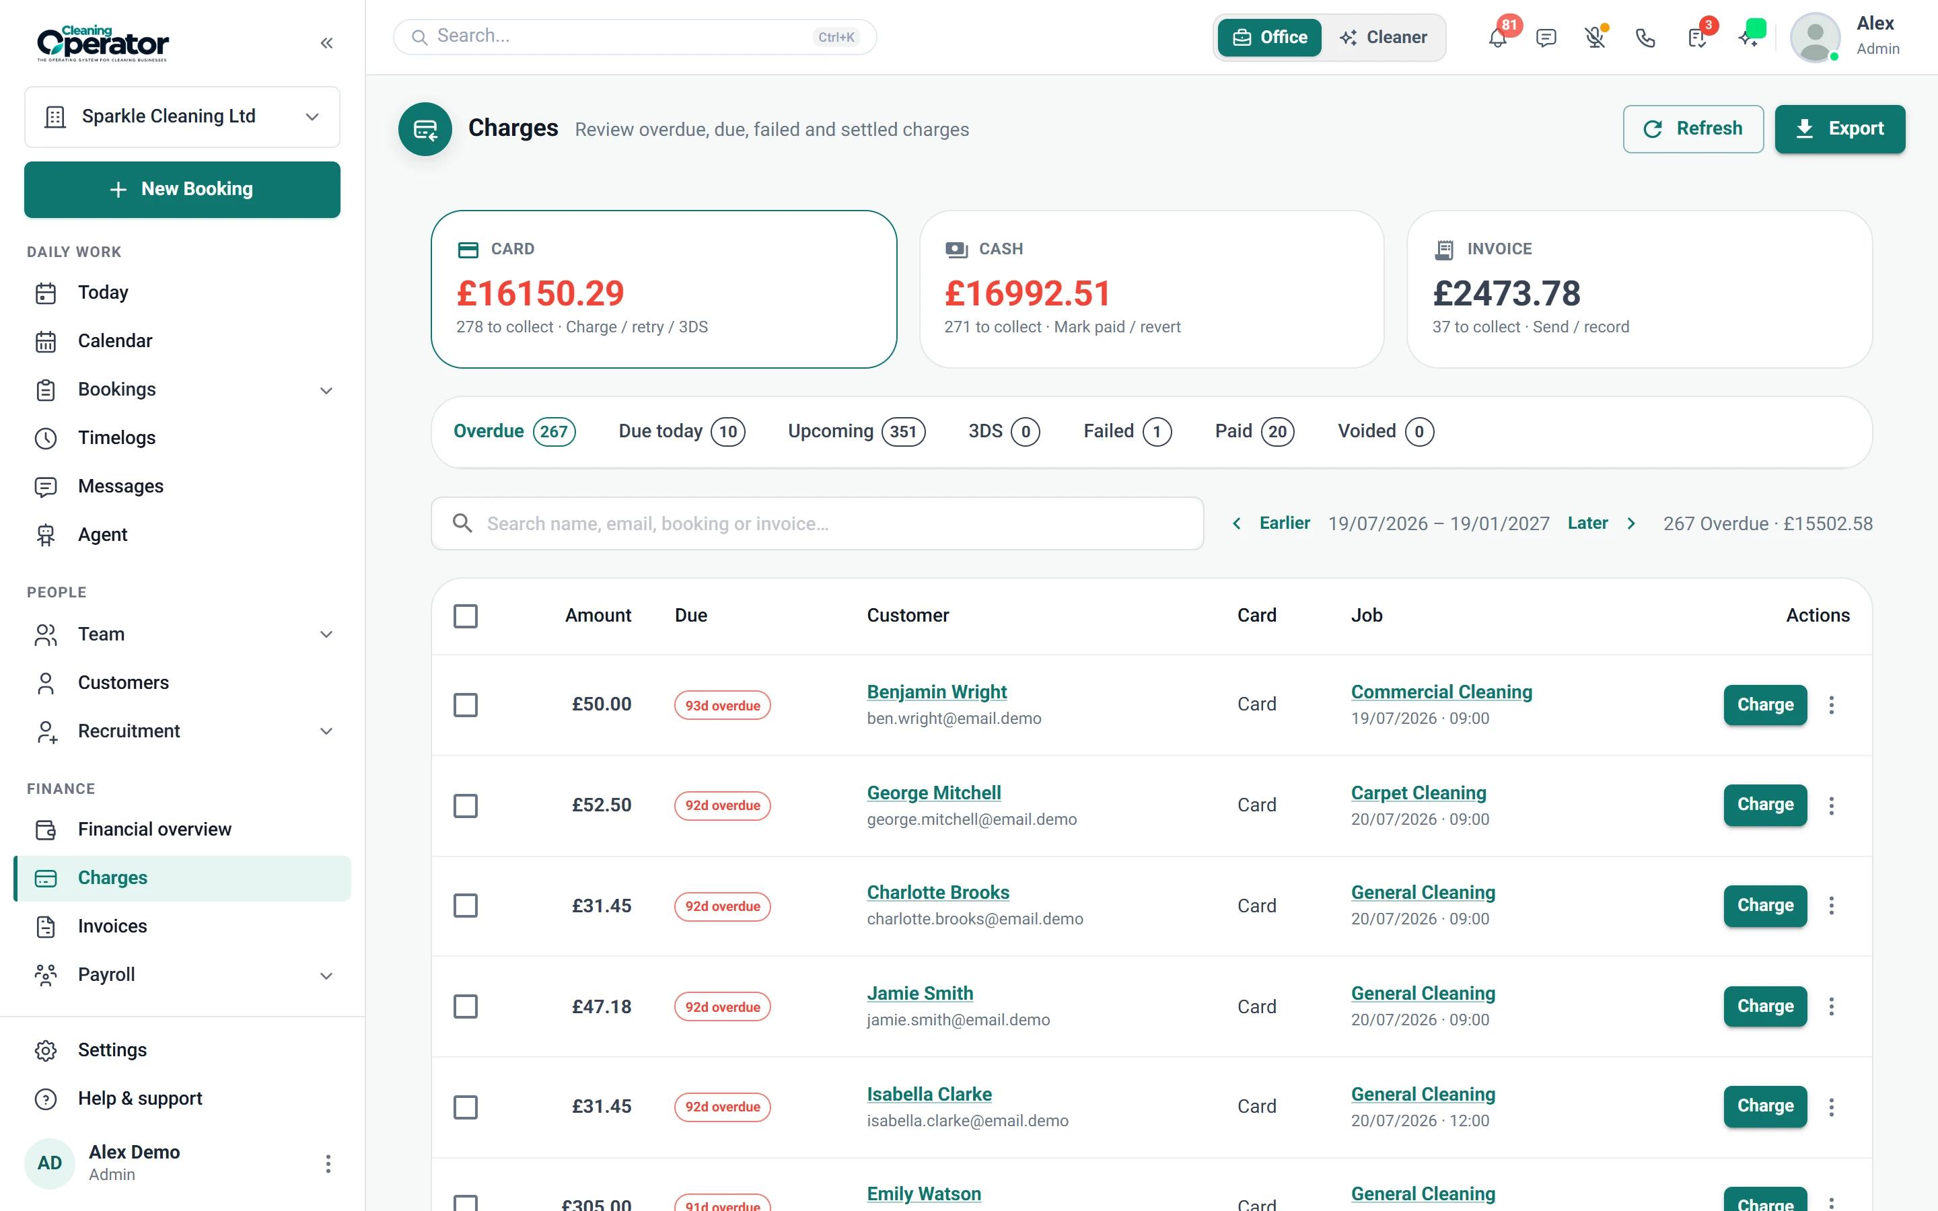Check the Jamie Smith £47.18 row checkbox
Viewport: 1938px width, 1211px height.
465,1006
